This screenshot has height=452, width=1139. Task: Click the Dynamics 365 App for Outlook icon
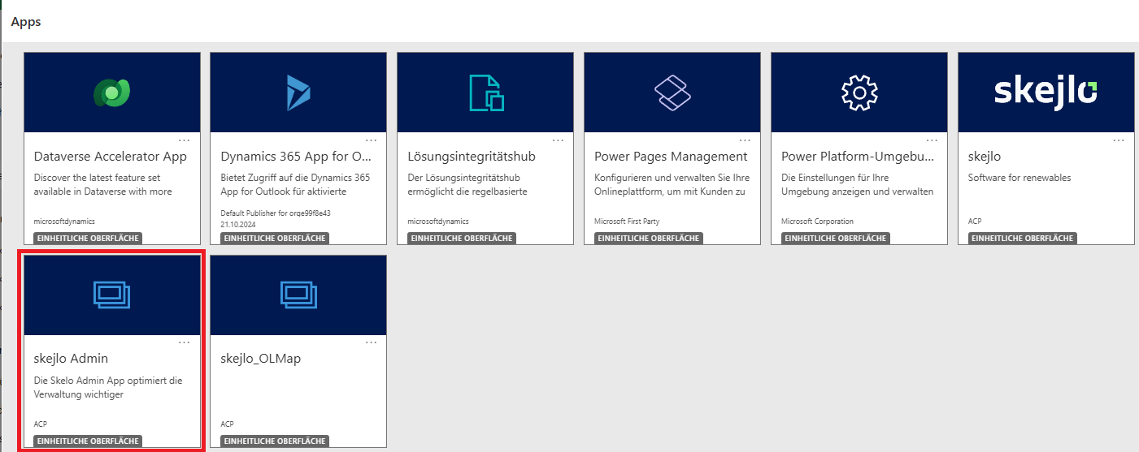pyautogui.click(x=298, y=93)
